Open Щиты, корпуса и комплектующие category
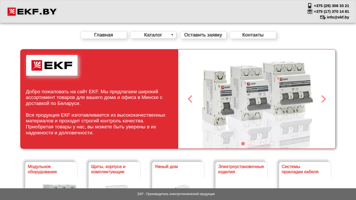Screen dimensions: 356x200 point(108,169)
